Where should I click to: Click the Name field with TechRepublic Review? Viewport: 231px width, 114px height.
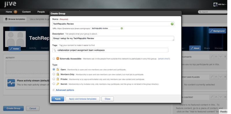coord(113,24)
